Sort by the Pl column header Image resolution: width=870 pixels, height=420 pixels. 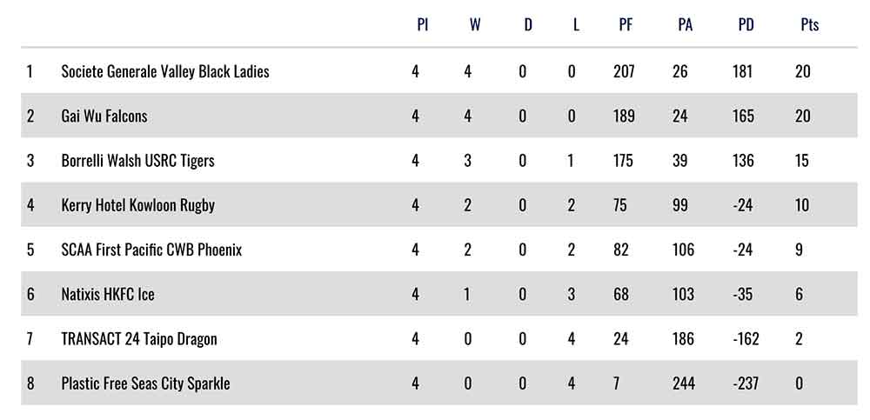[x=423, y=24]
